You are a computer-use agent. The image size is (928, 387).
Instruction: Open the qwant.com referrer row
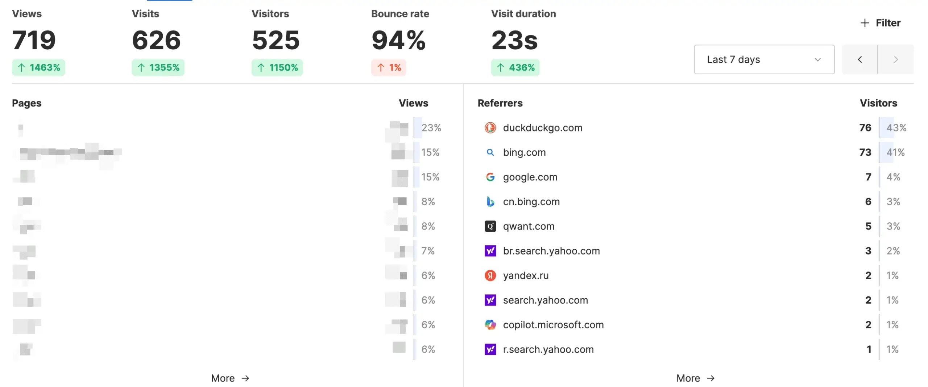pyautogui.click(x=529, y=226)
